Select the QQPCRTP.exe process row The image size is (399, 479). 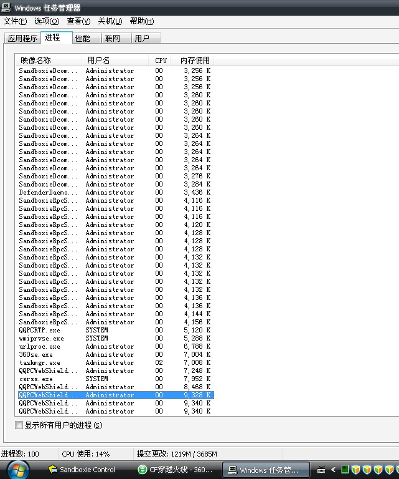116,330
